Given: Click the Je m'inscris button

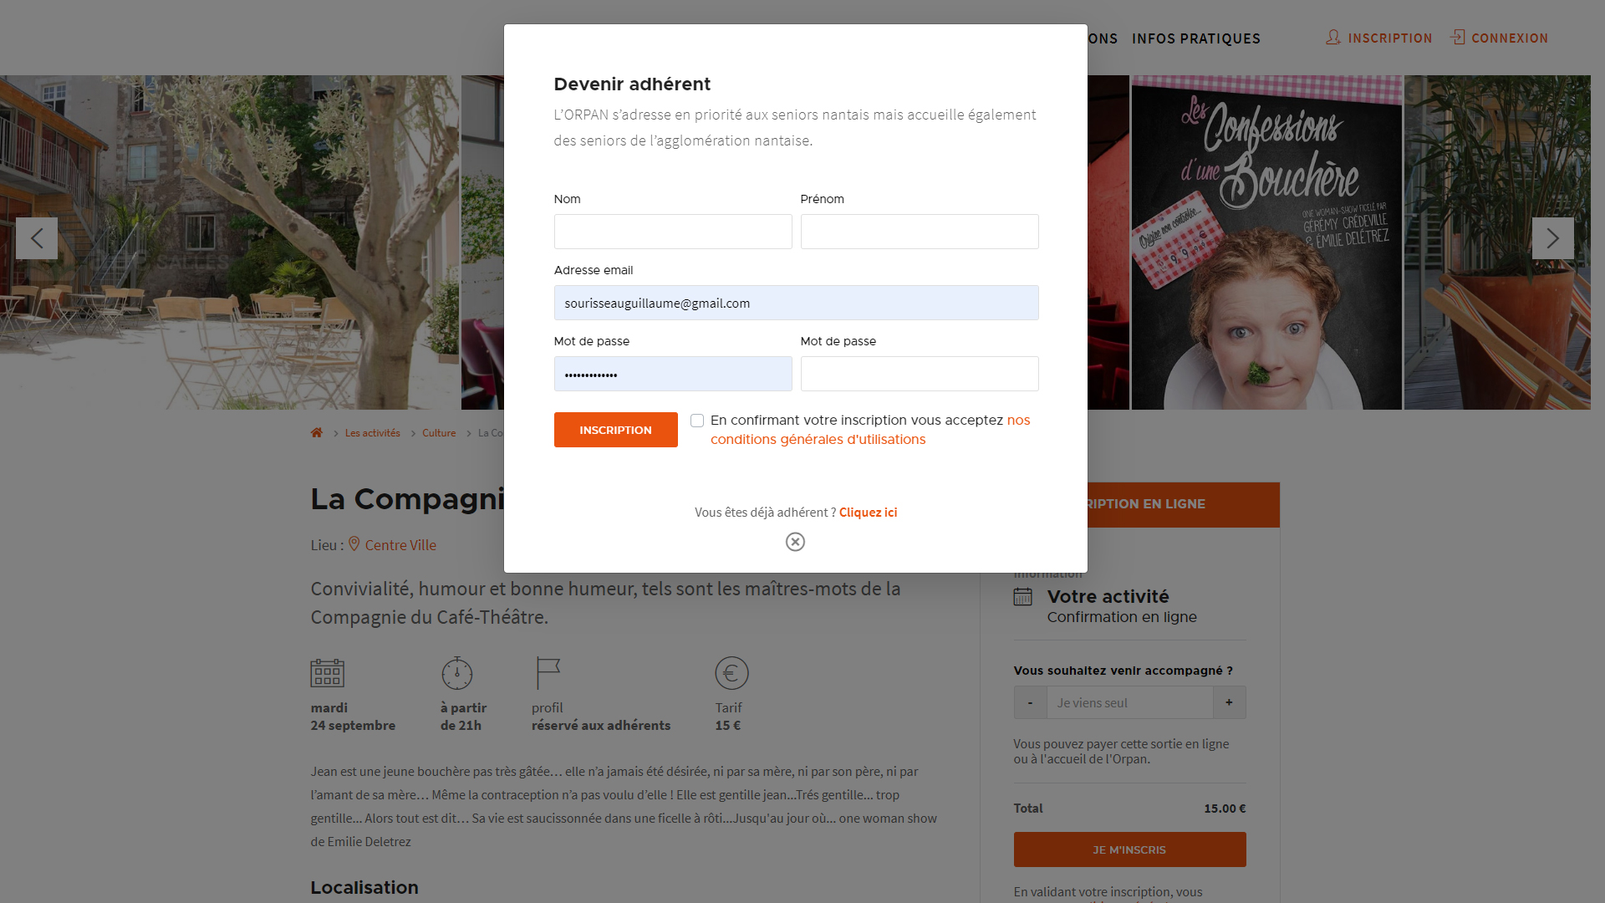Looking at the screenshot, I should [1129, 849].
